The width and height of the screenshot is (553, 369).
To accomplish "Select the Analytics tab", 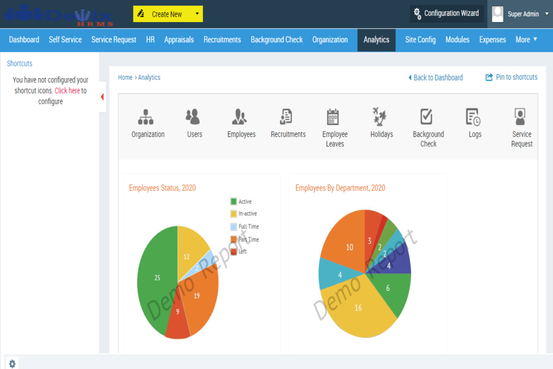I will (376, 40).
